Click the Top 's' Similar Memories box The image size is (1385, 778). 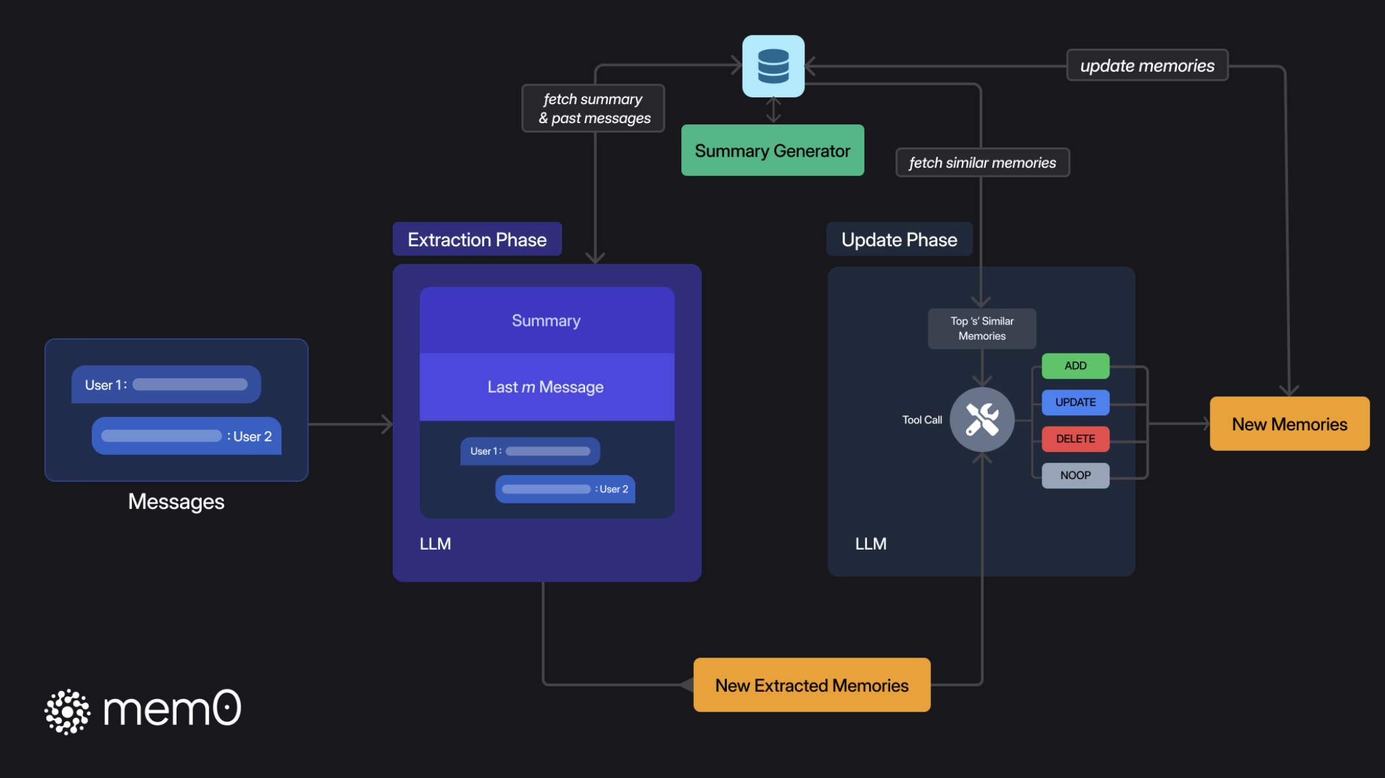pyautogui.click(x=982, y=328)
